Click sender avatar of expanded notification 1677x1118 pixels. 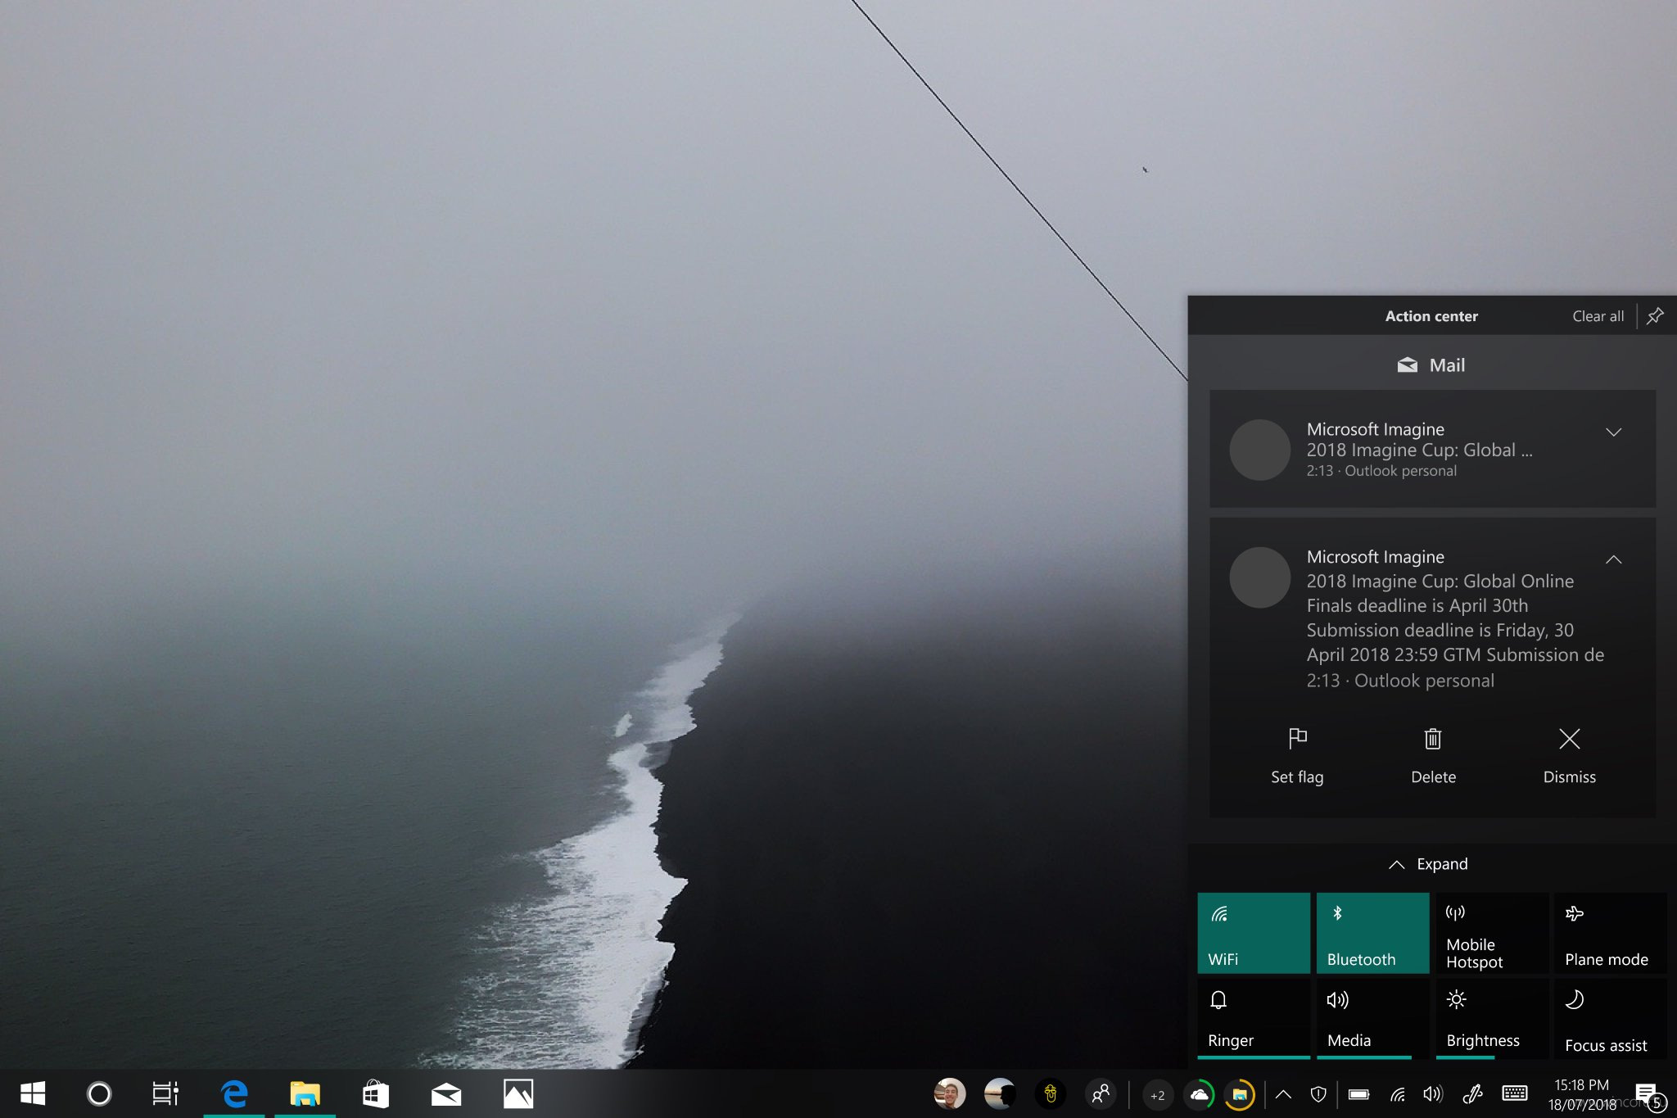(1259, 577)
